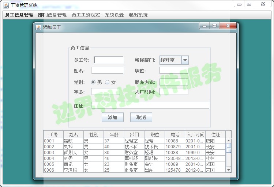Click the 咸阳 address cell

[x=215, y=141]
